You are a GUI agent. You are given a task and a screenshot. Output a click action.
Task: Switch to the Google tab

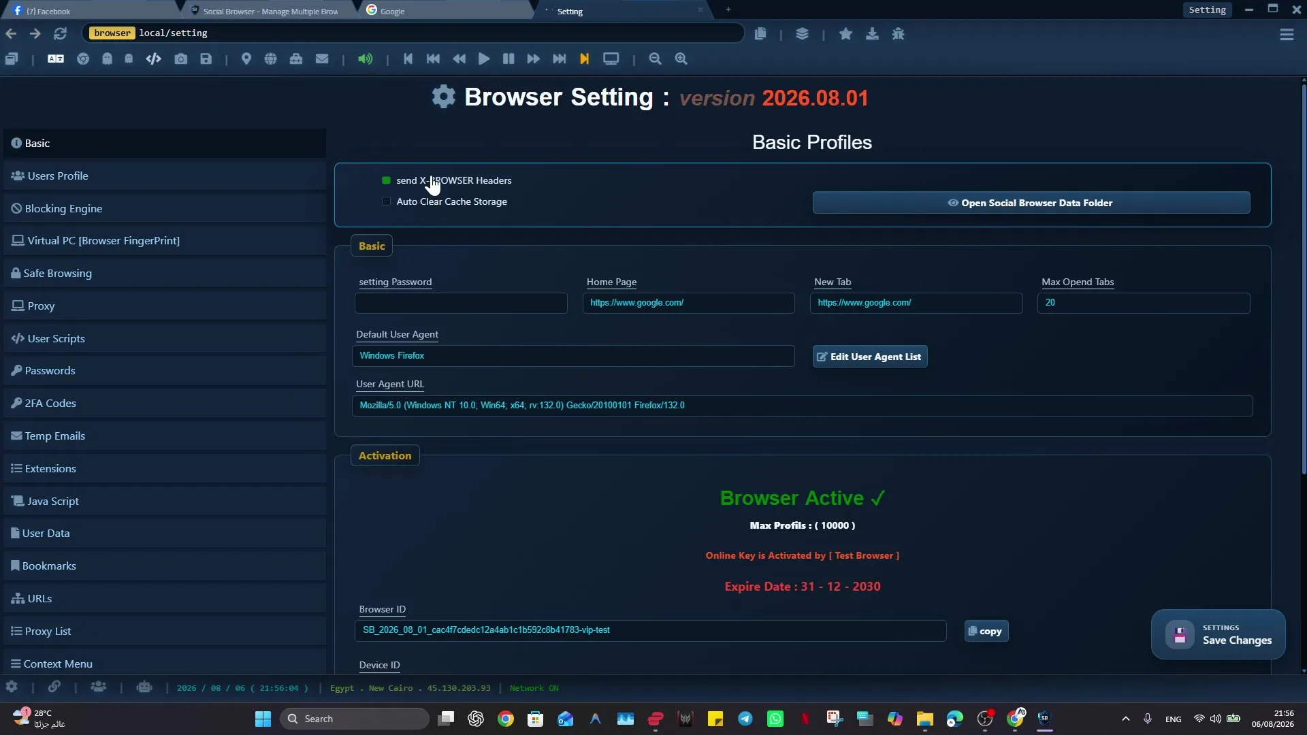(x=446, y=11)
